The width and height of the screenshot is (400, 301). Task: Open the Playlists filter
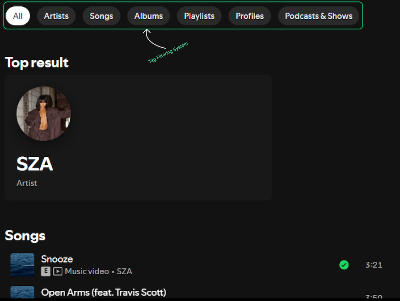tap(199, 16)
